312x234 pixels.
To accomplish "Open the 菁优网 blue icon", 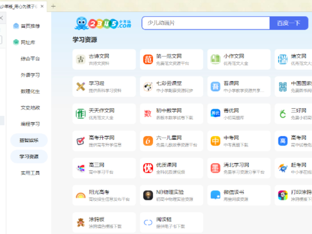I will point(216,114).
